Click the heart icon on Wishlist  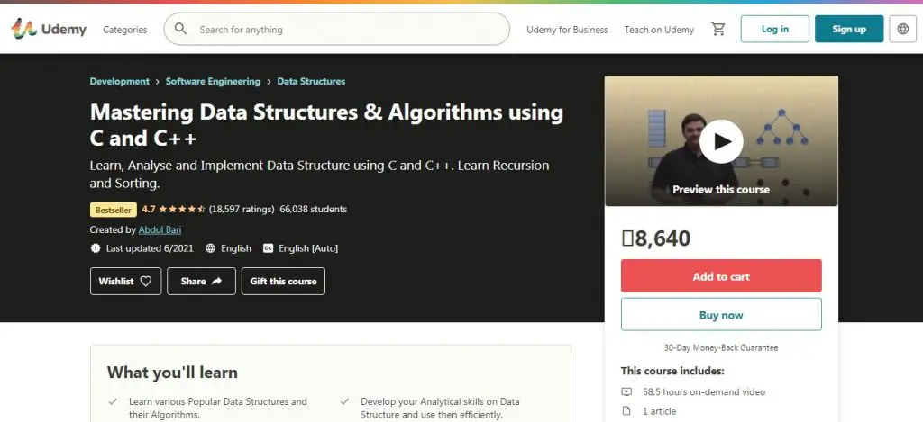146,282
